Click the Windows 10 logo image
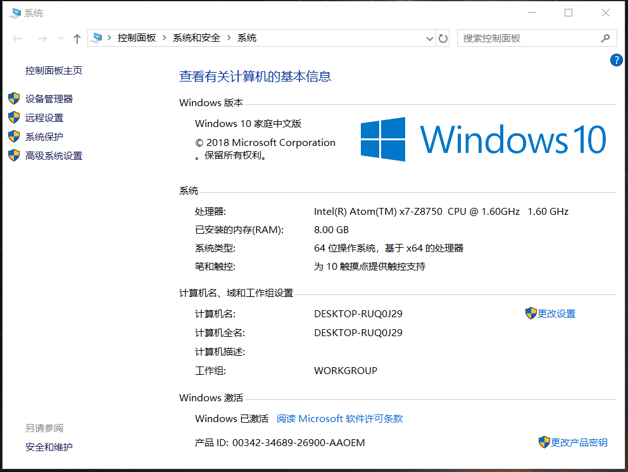This screenshot has height=472, width=628. coord(483,139)
